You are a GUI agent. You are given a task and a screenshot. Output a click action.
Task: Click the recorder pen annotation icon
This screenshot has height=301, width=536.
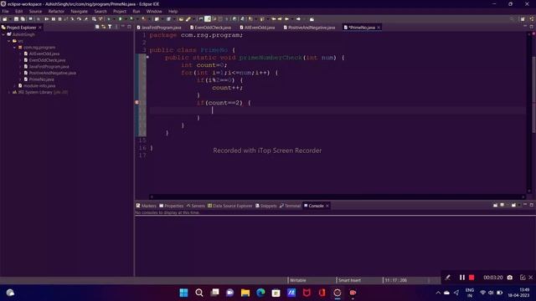pos(447,278)
